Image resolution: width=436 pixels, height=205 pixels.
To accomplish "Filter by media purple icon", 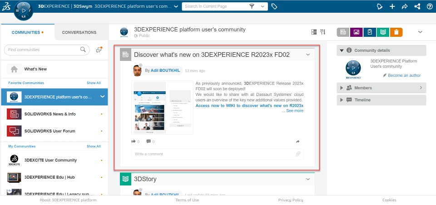I will point(356,32).
